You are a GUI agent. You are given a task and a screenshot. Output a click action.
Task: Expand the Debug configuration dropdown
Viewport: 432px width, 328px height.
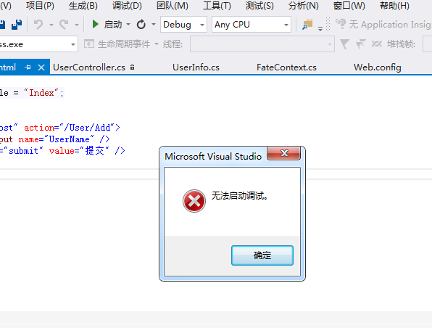pyautogui.click(x=202, y=25)
